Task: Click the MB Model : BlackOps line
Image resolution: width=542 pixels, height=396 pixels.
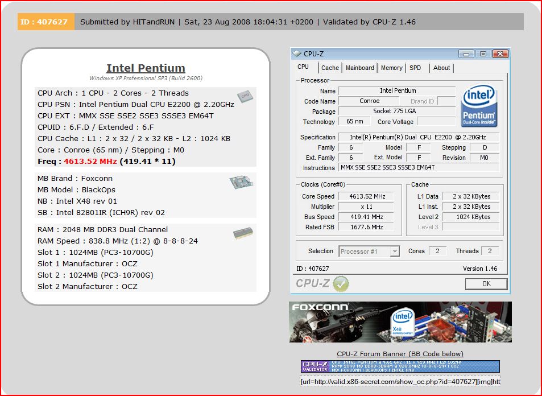Action: 76,190
